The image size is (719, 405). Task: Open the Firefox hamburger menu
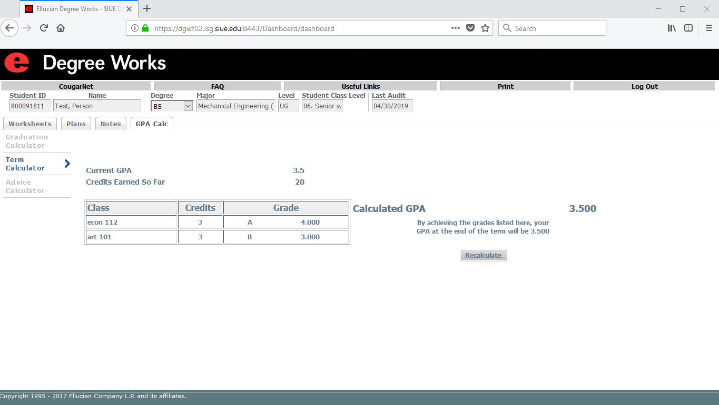pyautogui.click(x=708, y=28)
